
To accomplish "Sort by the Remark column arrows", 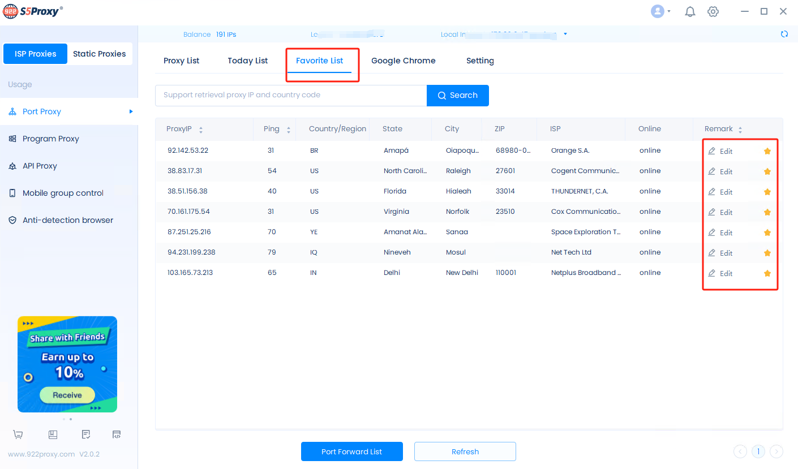I will [x=740, y=130].
